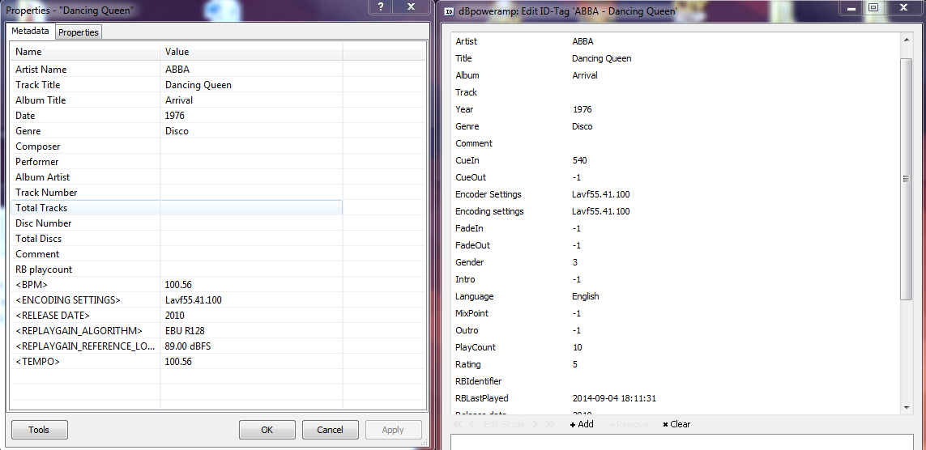
Task: Click the help question mark in Properties title bar
Action: [381, 6]
